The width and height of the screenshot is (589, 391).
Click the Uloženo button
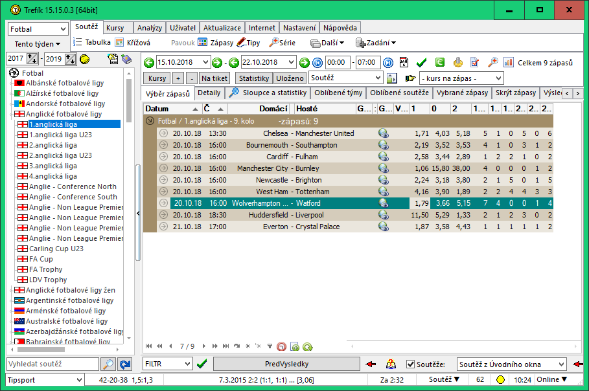point(290,78)
